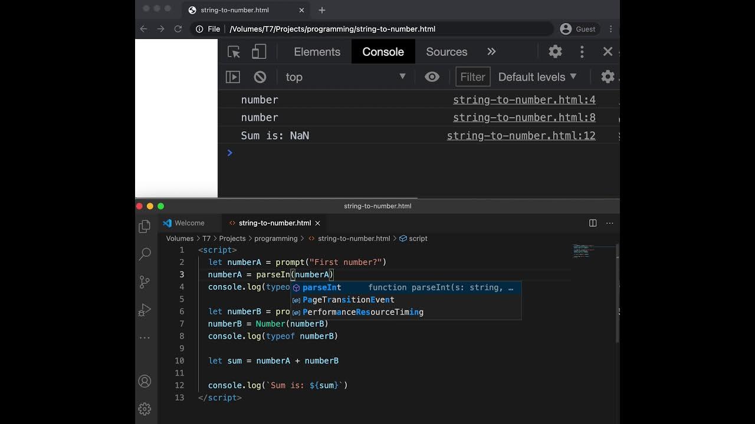
Task: Select the parseInt autocomplete suggestion
Action: (406, 287)
